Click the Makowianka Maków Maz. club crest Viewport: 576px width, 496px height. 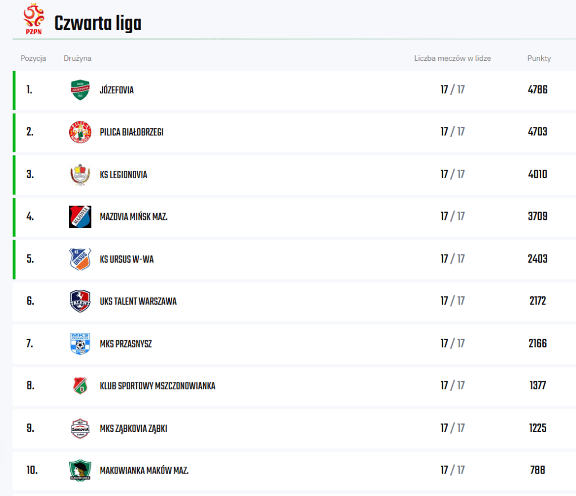point(80,471)
